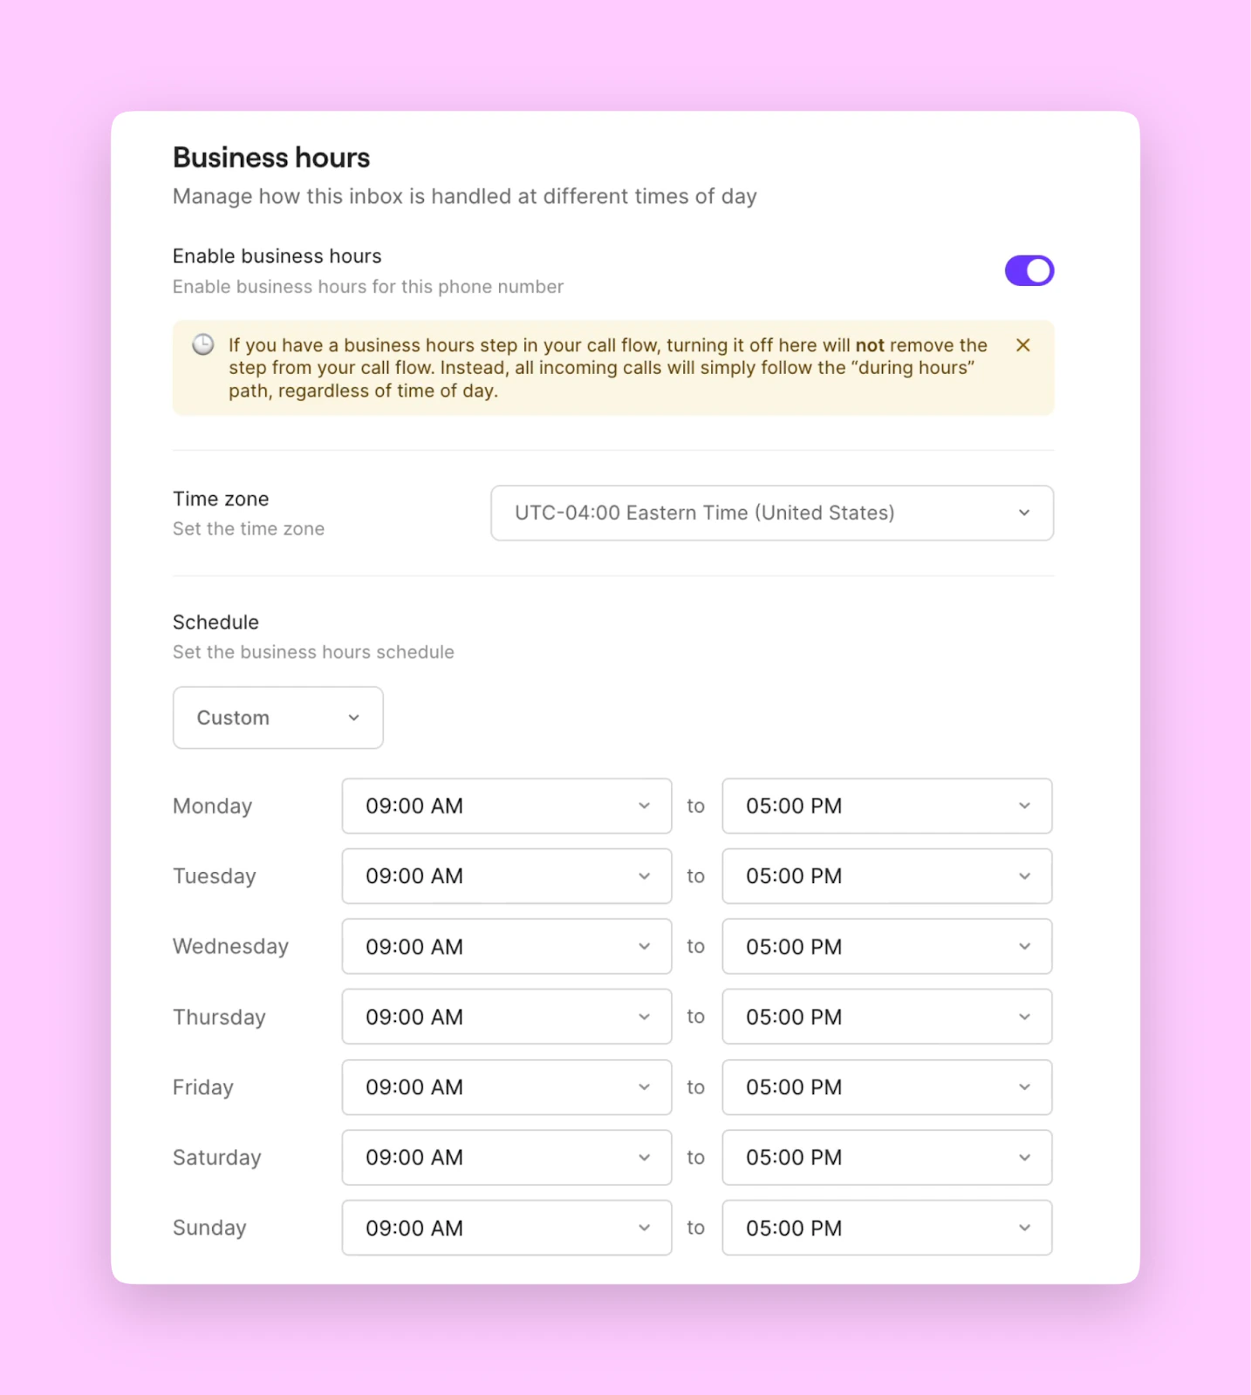
Task: Toggle the Enable business hours switch
Action: tap(1029, 270)
